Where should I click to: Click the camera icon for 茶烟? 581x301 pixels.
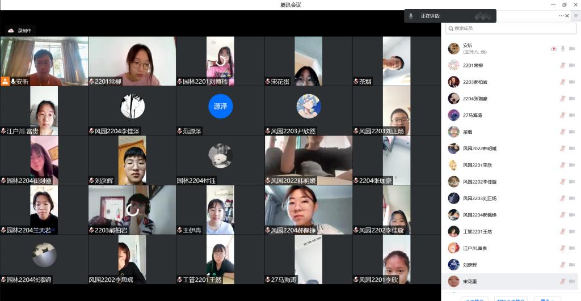tap(571, 132)
